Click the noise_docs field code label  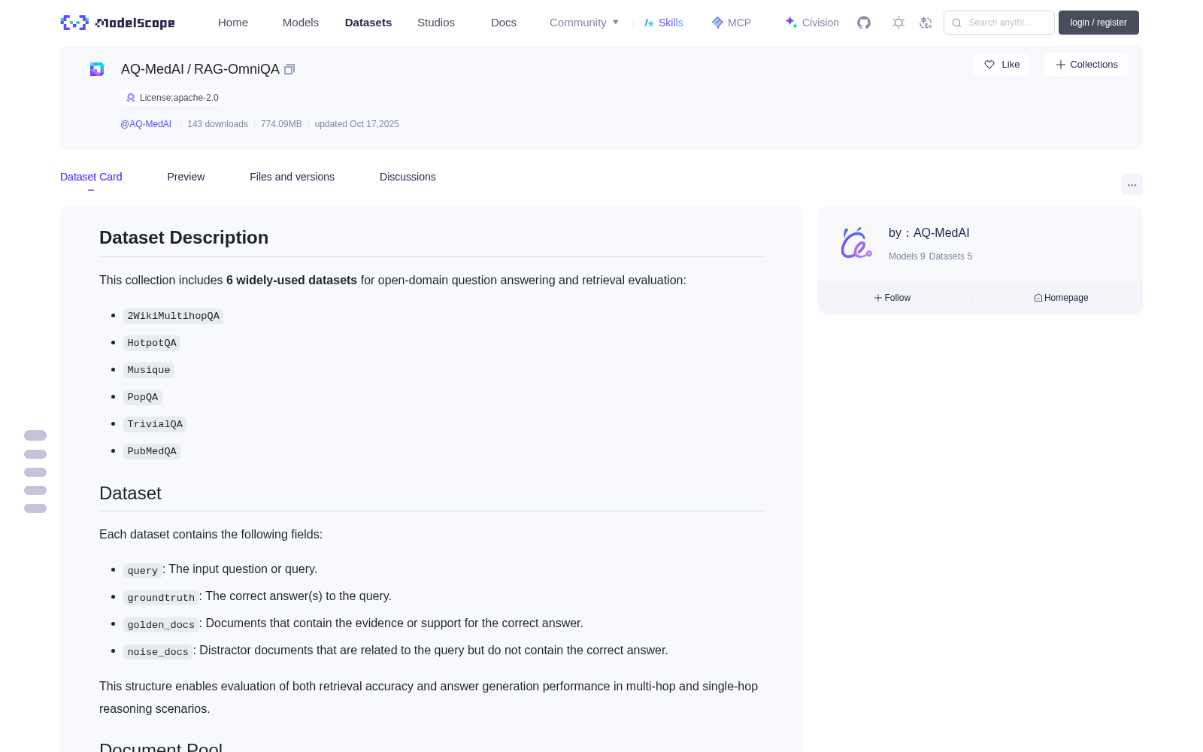(x=158, y=652)
